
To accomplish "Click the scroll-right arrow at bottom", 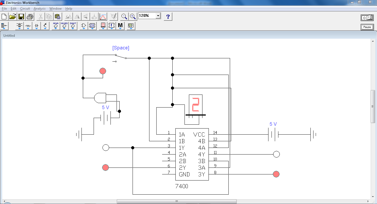I will [368, 201].
